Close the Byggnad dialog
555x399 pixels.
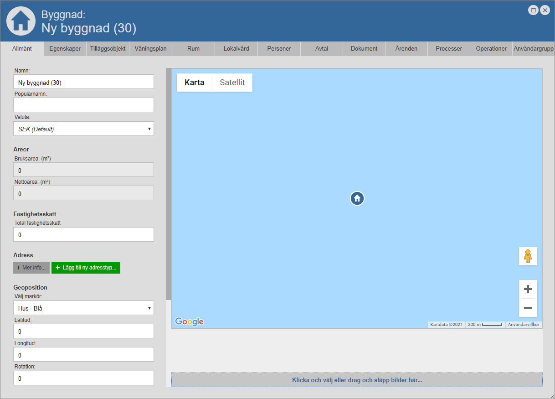[545, 10]
